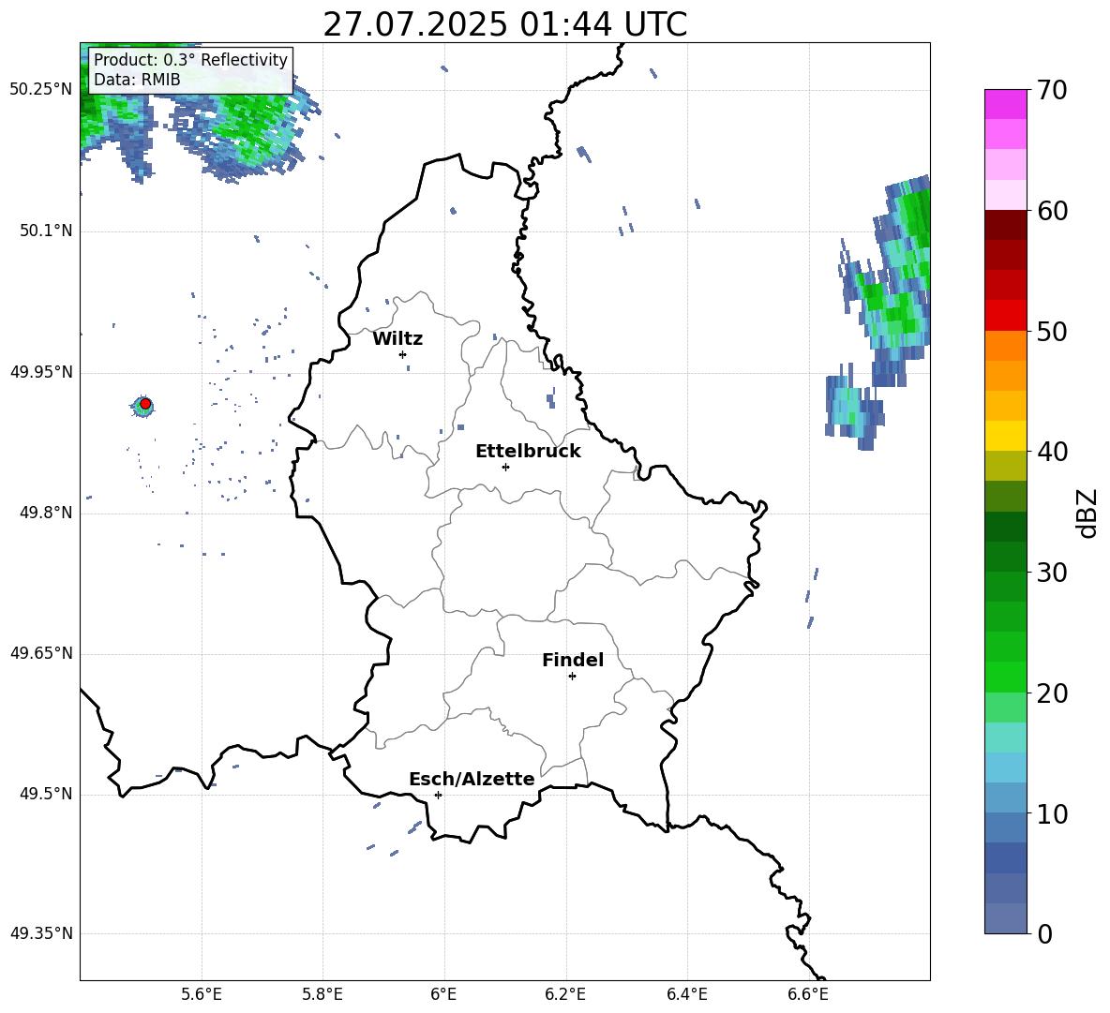Click the colorbar tick value 0
The width and height of the screenshot is (1110, 1013).
coord(1044,933)
